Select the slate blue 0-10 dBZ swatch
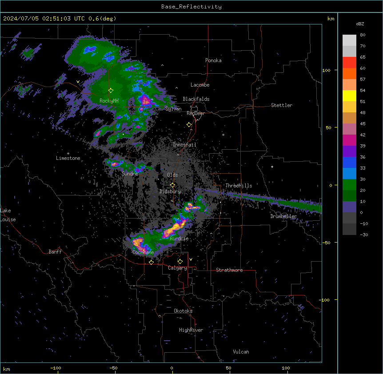Screen dimensions: 383x374 (x=349, y=207)
